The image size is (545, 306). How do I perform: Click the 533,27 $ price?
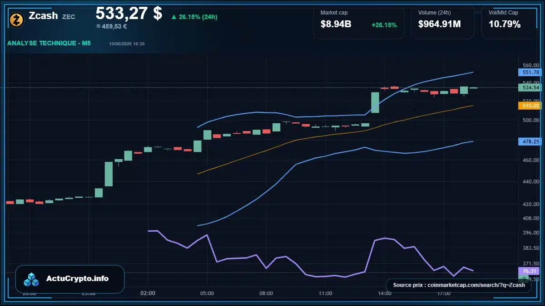tap(129, 13)
